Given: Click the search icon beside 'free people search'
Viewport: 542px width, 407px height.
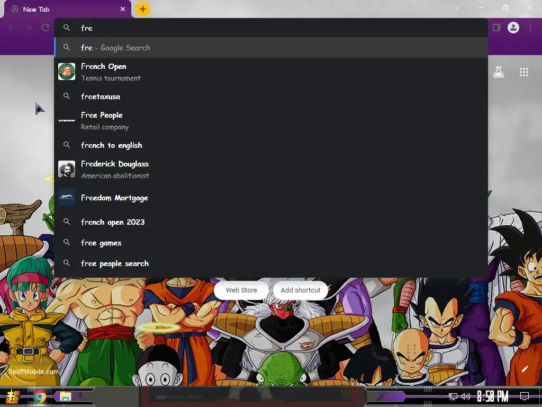Looking at the screenshot, I should (67, 263).
